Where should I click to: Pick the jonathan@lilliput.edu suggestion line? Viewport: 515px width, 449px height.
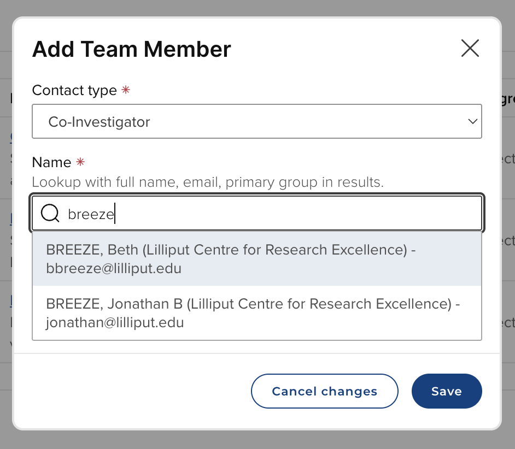tap(115, 323)
